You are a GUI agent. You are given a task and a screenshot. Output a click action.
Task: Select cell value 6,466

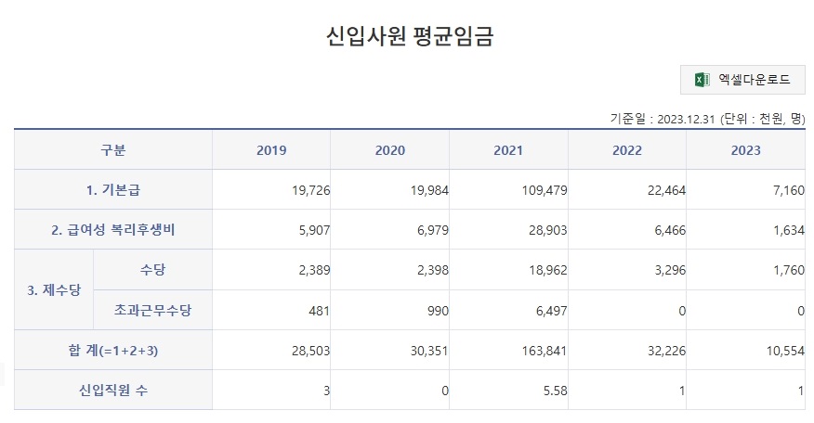click(x=670, y=230)
